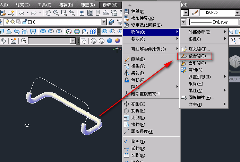This screenshot has height=162, width=240.
Task: Click the dimension style icon left of ISO-25
Action: [195, 13]
